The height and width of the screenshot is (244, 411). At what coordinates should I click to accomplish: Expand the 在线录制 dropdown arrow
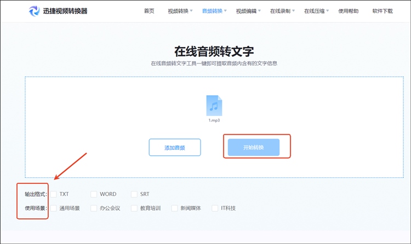tap(294, 11)
